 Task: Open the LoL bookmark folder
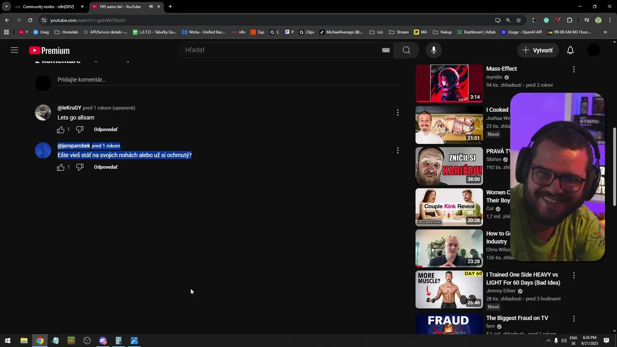376,32
